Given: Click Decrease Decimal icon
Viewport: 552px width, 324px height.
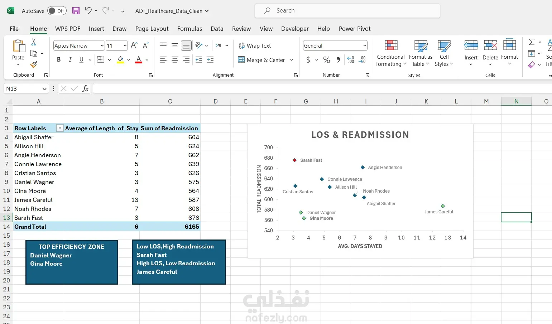Looking at the screenshot, I should tap(363, 60).
